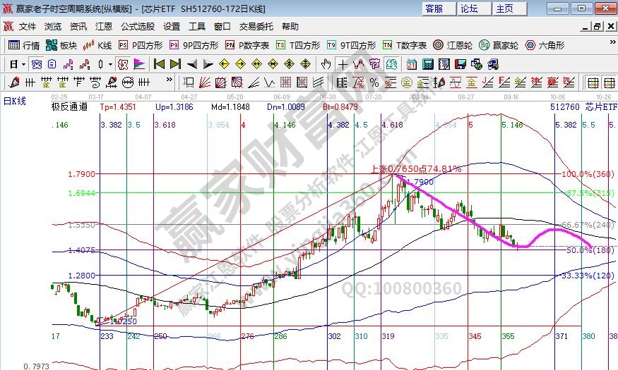Open the 行情 market quotes view
Screen dimensions: 618x370
coord(24,45)
